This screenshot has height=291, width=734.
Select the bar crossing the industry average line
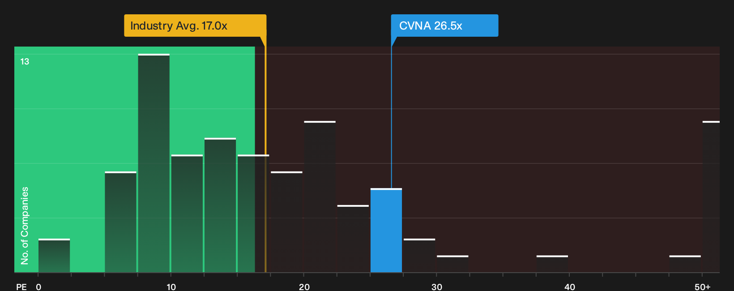tap(253, 214)
